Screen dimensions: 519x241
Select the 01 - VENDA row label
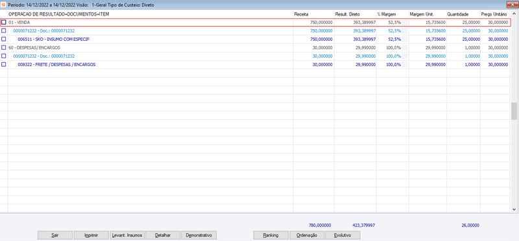19,22
